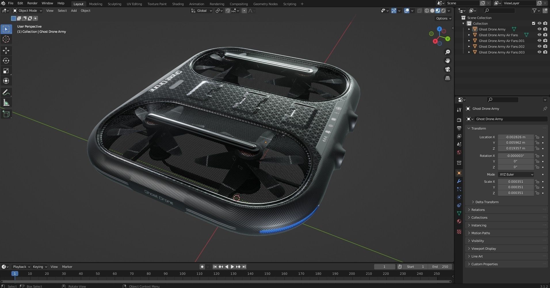
Task: Open the File menu
Action: [x=11, y=3]
